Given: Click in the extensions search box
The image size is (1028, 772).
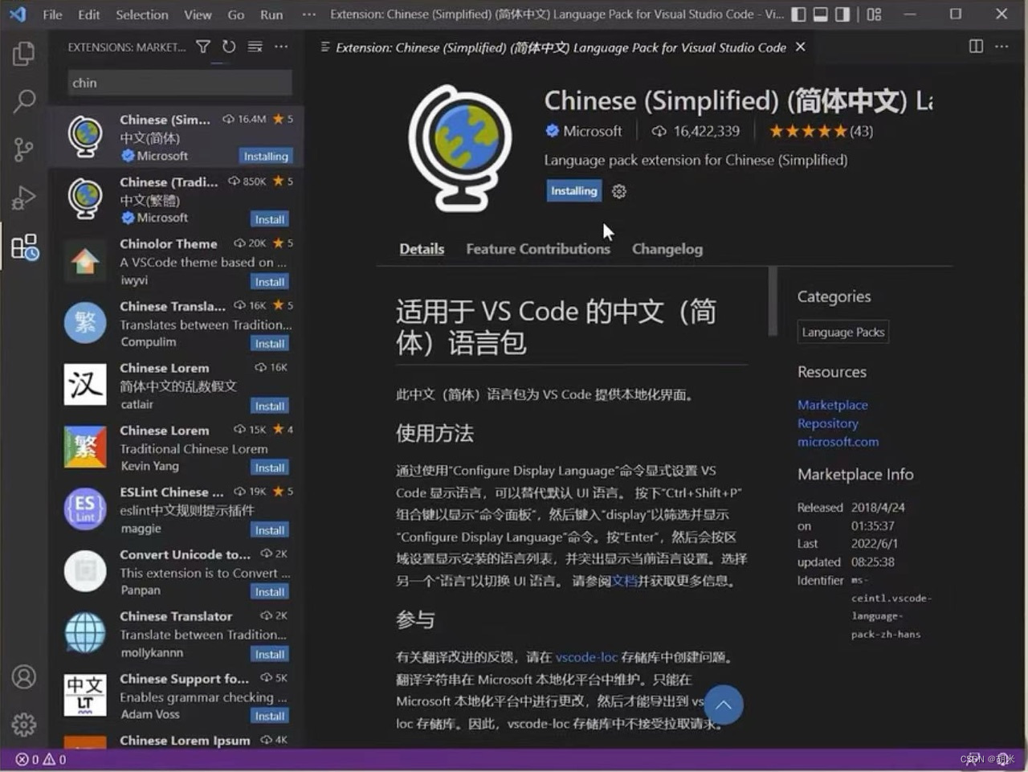Looking at the screenshot, I should point(180,83).
